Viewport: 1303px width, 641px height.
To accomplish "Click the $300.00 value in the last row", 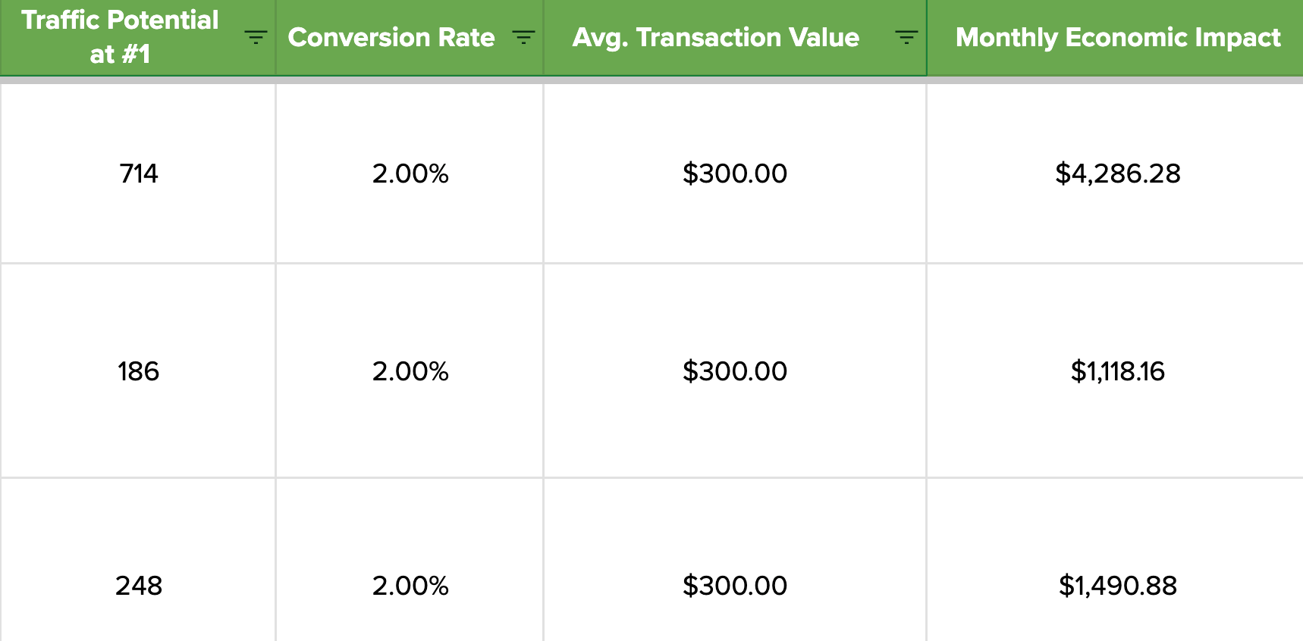I will [735, 586].
